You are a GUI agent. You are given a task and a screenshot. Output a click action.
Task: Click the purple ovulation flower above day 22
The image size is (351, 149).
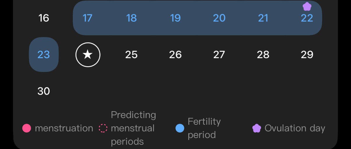click(307, 6)
